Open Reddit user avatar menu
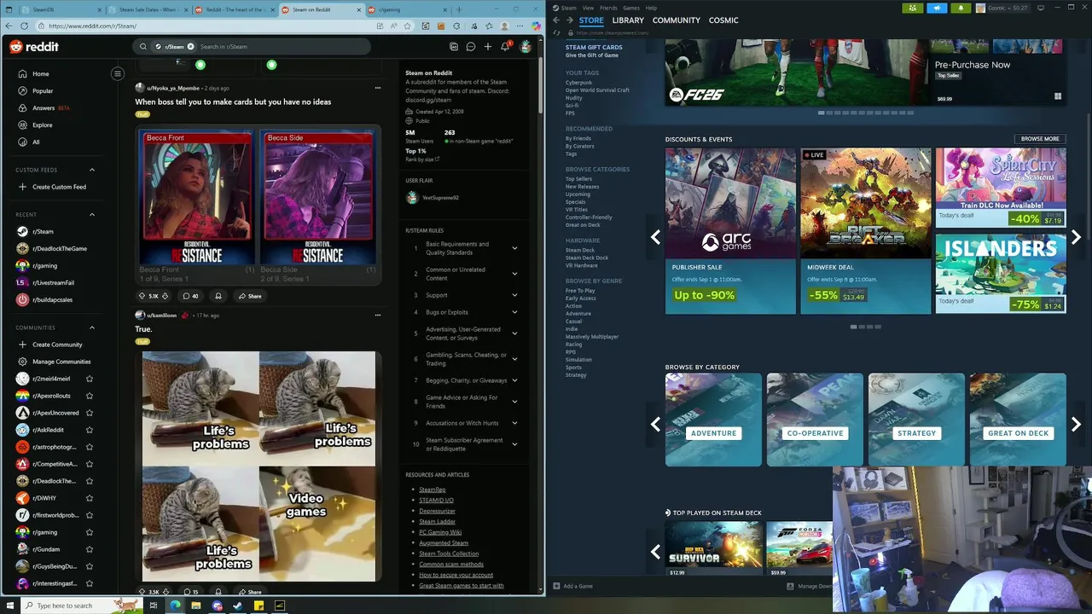The height and width of the screenshot is (614, 1092). click(x=526, y=47)
